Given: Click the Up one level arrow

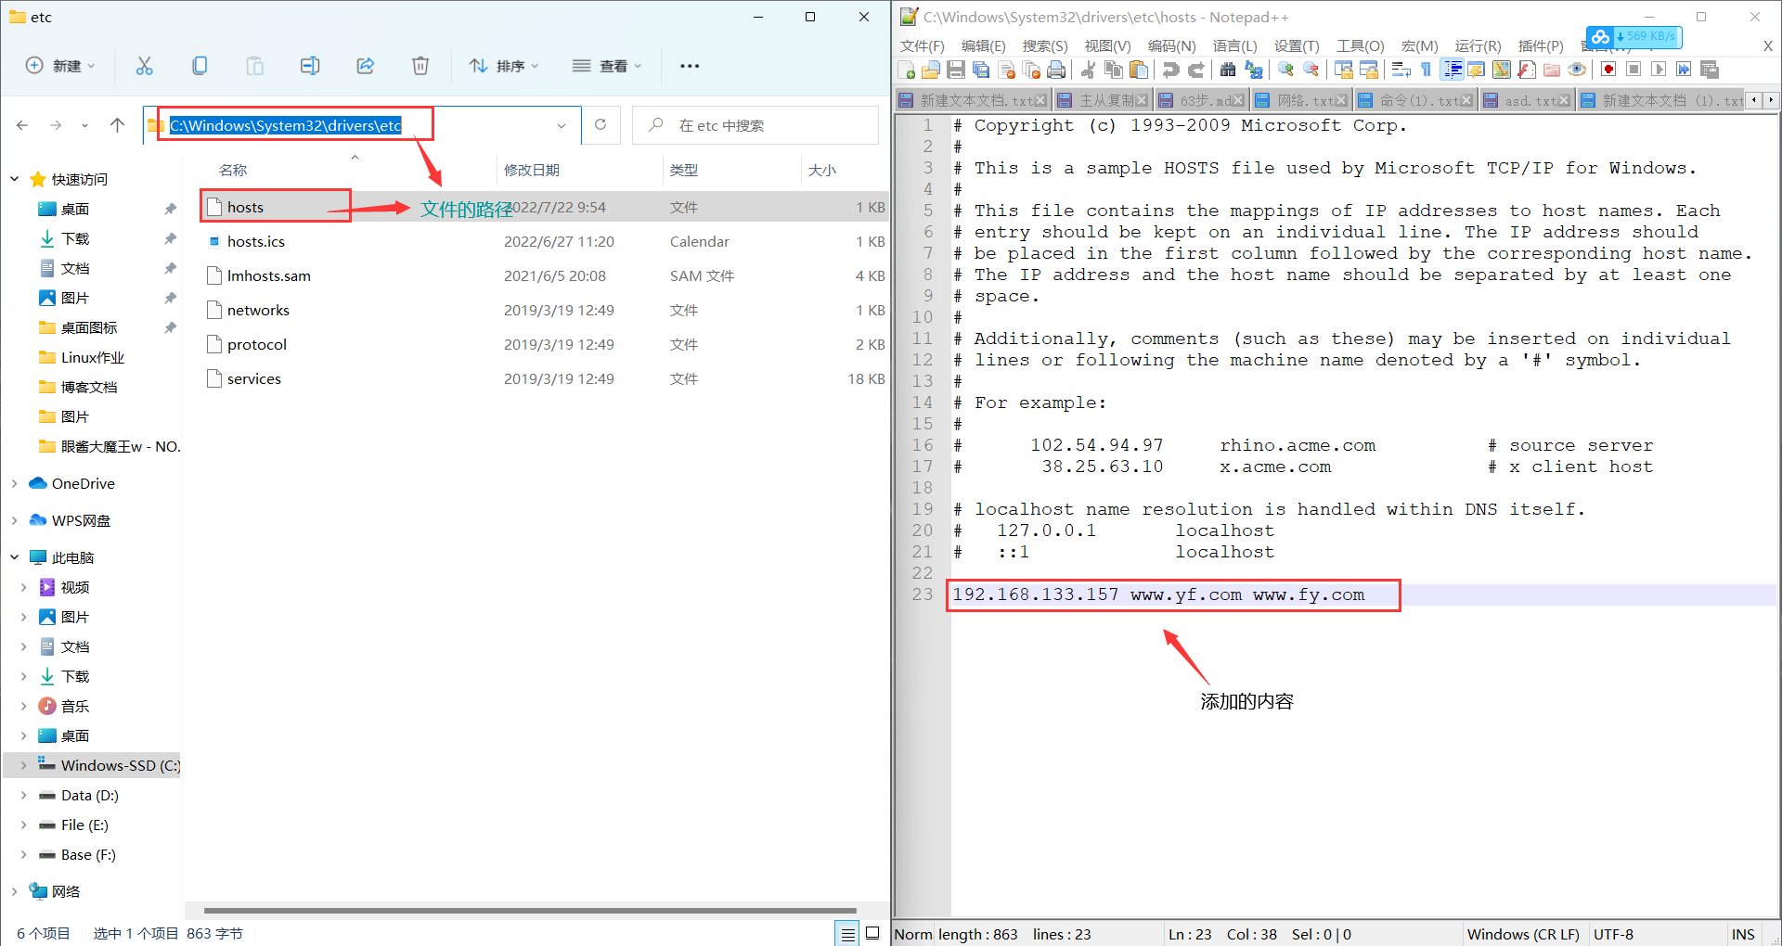Looking at the screenshot, I should pyautogui.click(x=117, y=125).
